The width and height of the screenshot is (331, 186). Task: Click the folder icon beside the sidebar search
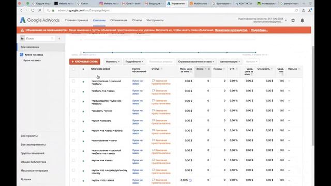click(22, 39)
